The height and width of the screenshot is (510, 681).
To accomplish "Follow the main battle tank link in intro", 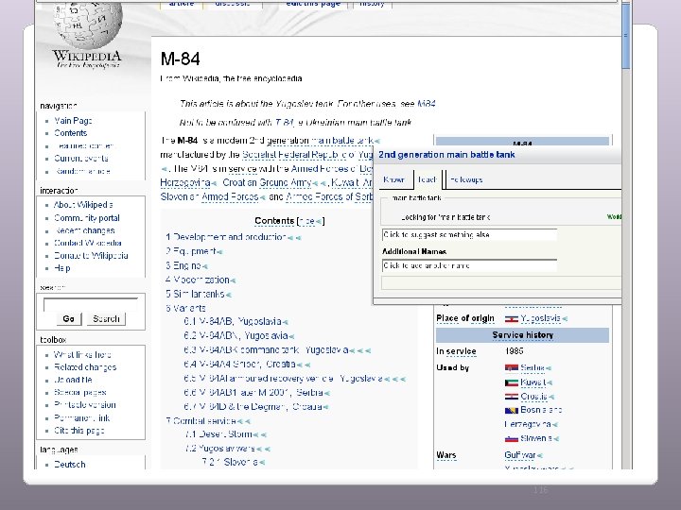I will 341,141.
